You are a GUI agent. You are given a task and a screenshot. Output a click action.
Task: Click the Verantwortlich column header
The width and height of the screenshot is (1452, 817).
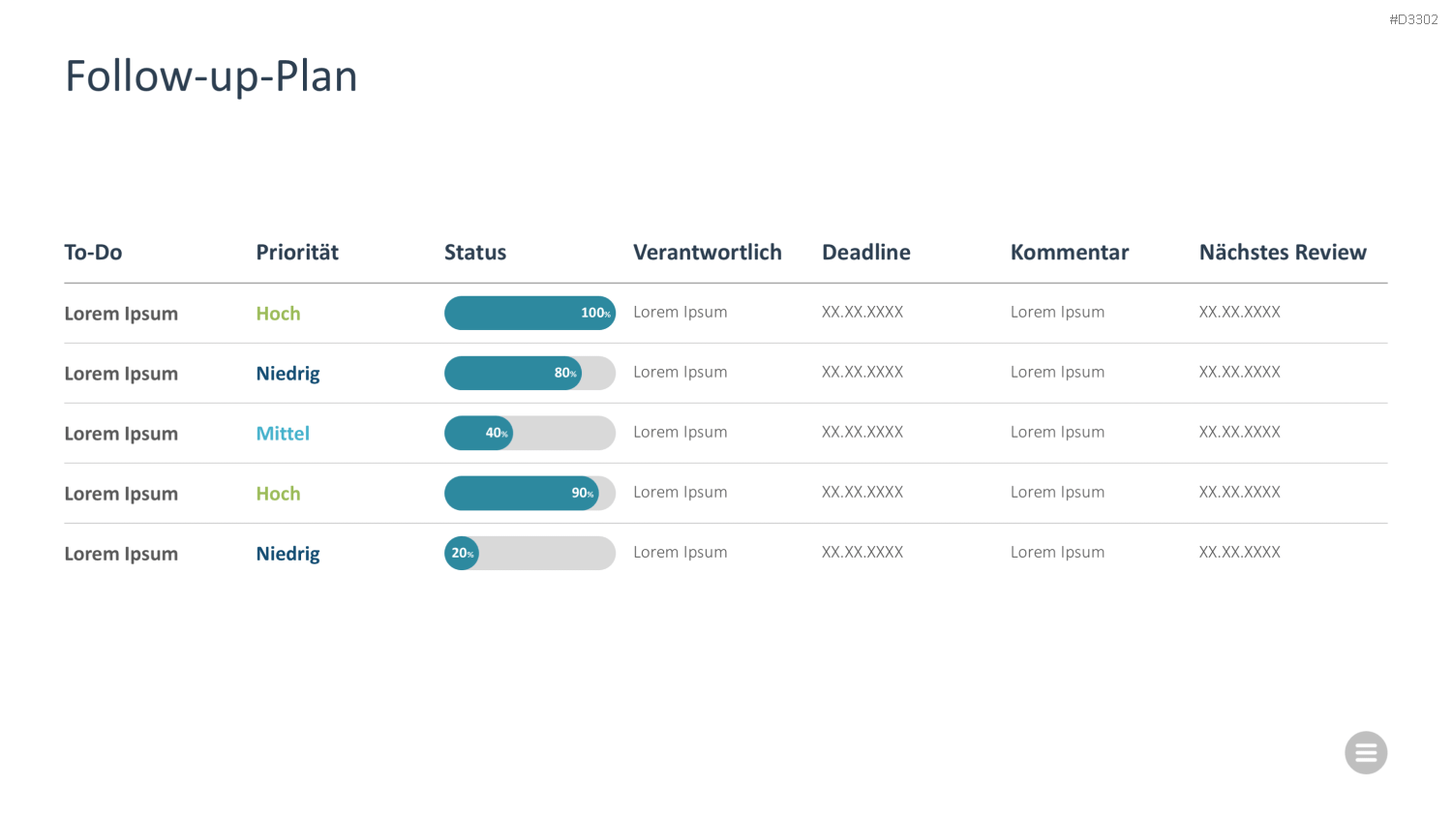pyautogui.click(x=708, y=253)
